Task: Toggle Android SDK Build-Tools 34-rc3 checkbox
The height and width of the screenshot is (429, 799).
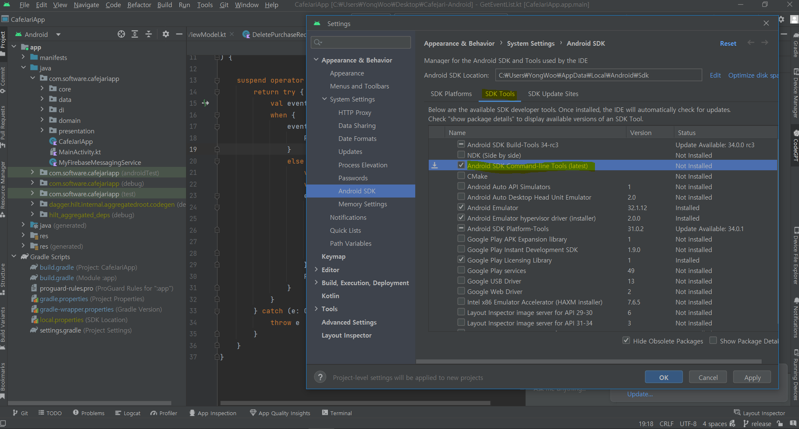Action: [461, 144]
